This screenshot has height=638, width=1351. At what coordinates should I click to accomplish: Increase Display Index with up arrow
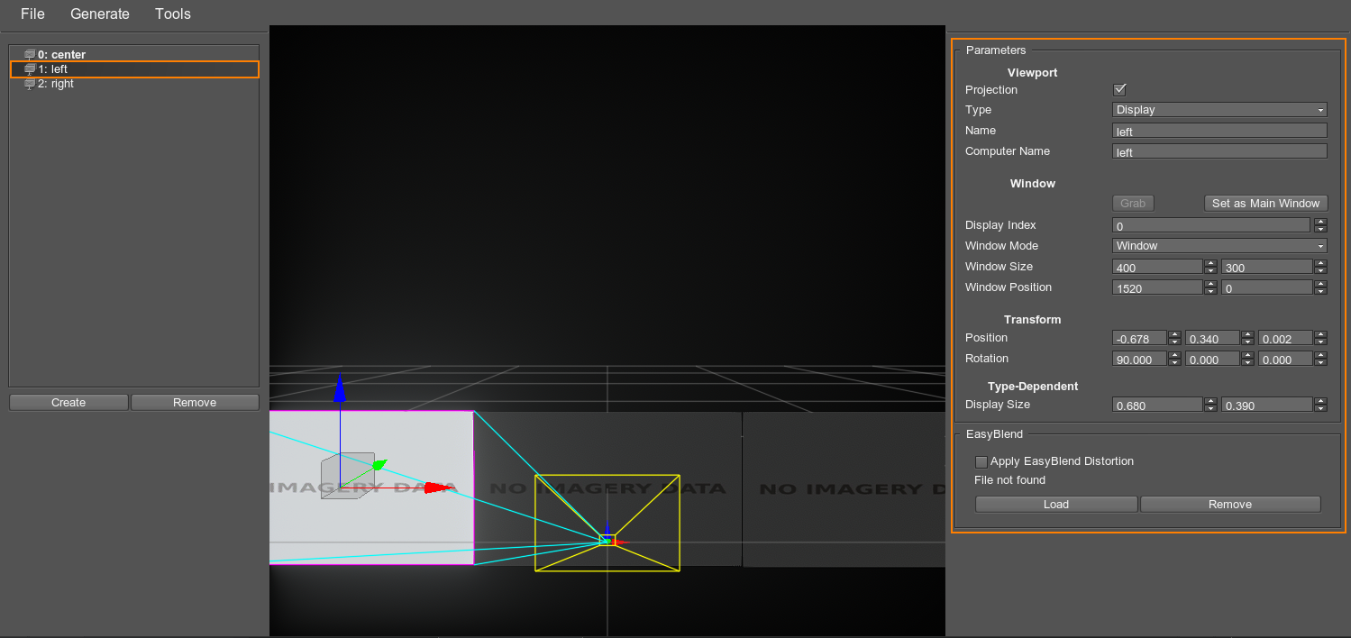pos(1320,222)
